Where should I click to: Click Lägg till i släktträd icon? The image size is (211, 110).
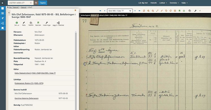click(58, 24)
